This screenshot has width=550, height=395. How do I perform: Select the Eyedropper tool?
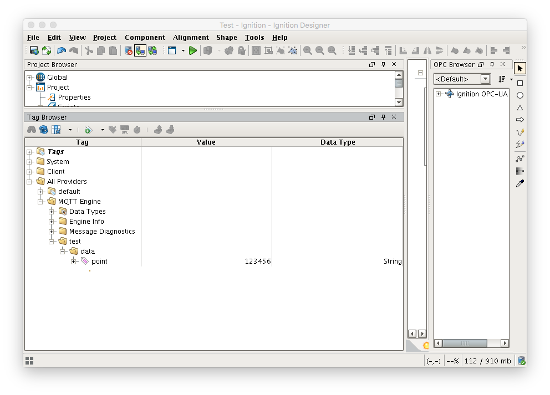click(x=520, y=183)
